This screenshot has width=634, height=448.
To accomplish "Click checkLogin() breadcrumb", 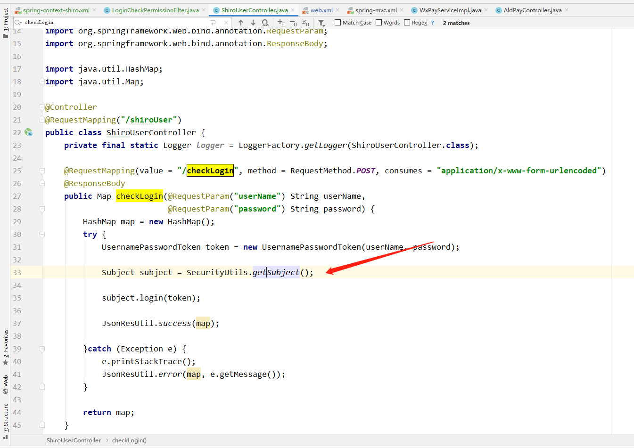I will (x=129, y=440).
